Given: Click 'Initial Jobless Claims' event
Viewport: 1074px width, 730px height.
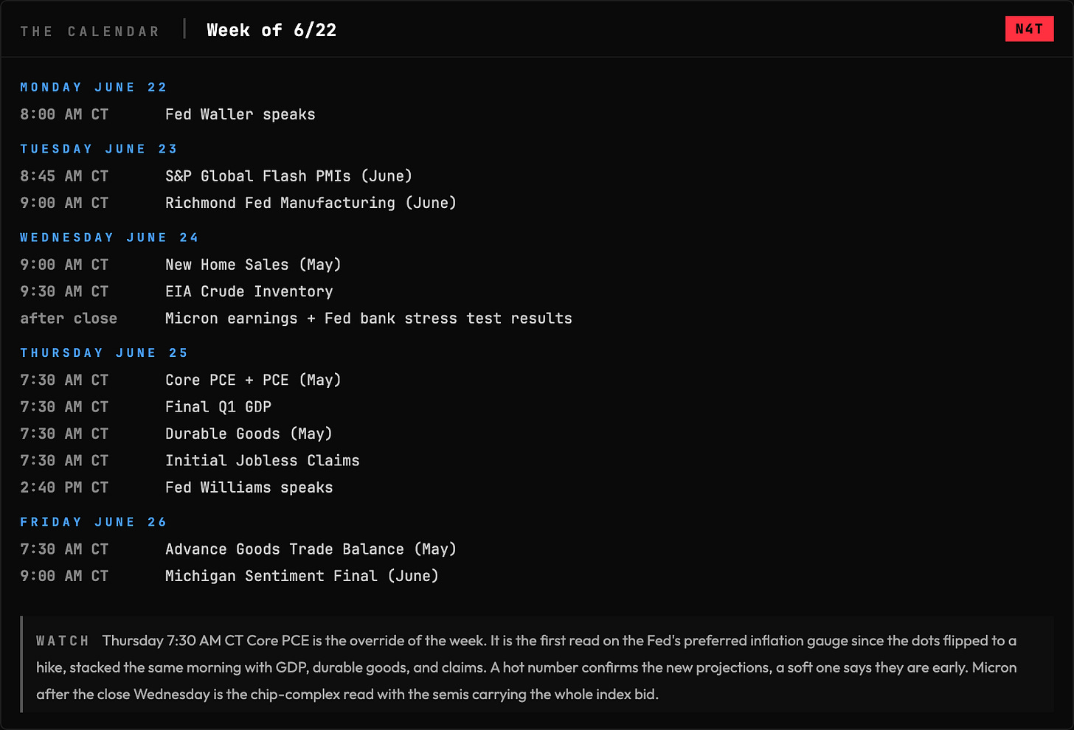Looking at the screenshot, I should 263,461.
